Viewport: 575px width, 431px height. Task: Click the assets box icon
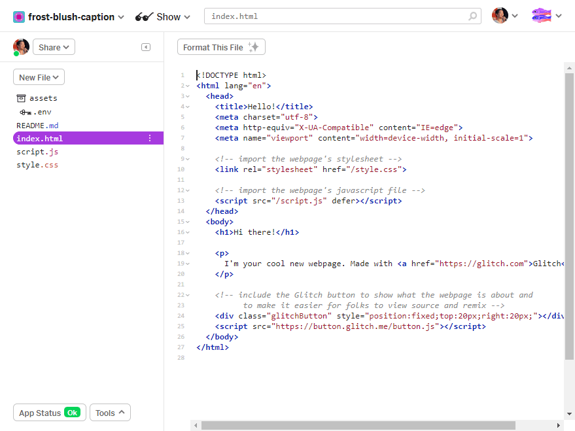pos(22,98)
